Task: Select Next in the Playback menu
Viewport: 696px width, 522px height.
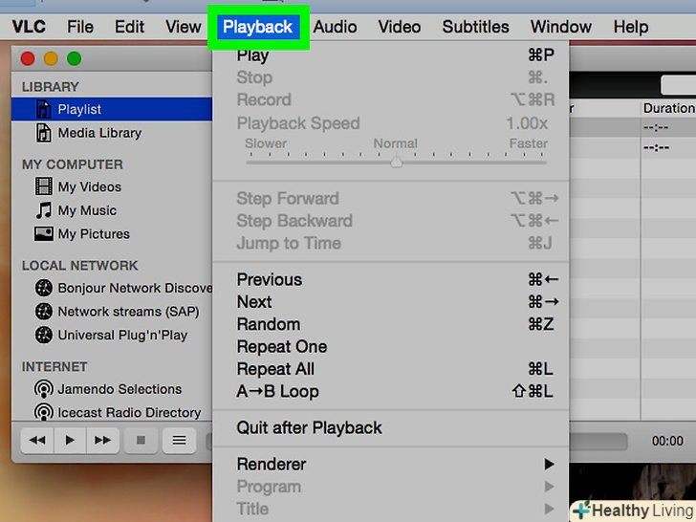Action: tap(391, 302)
